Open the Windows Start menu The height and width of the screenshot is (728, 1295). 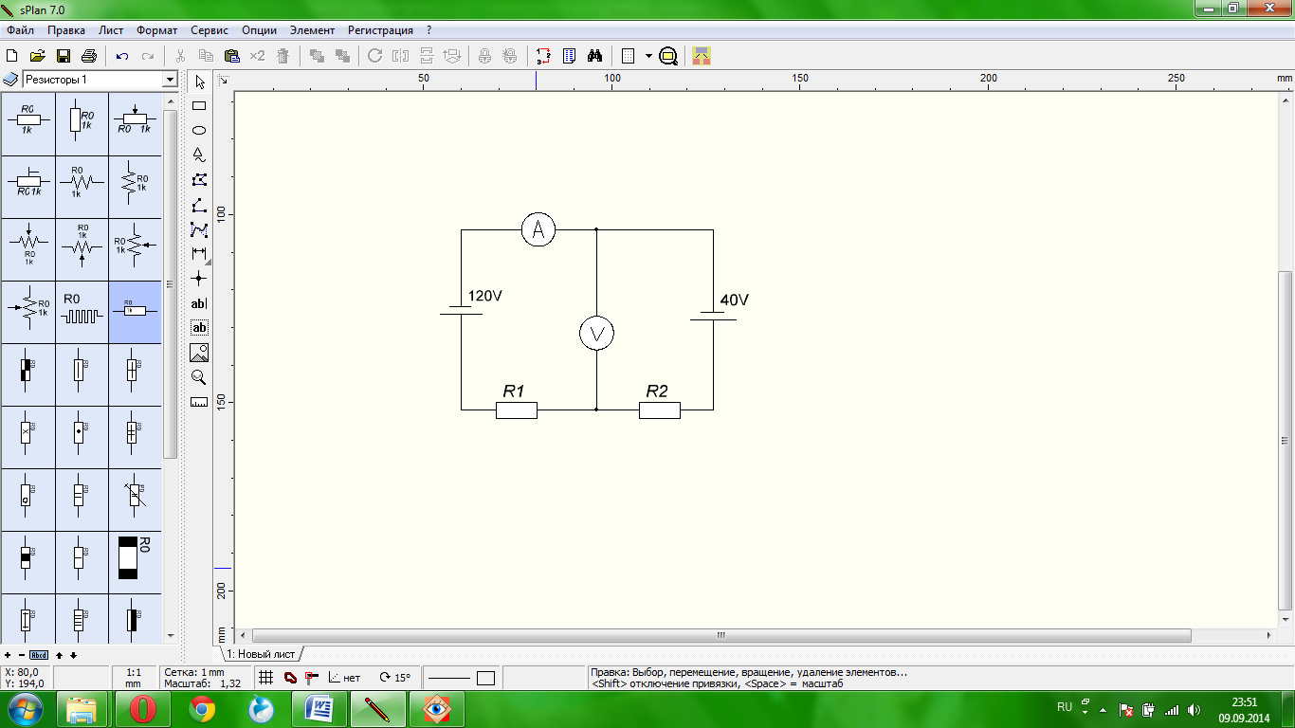(x=26, y=709)
